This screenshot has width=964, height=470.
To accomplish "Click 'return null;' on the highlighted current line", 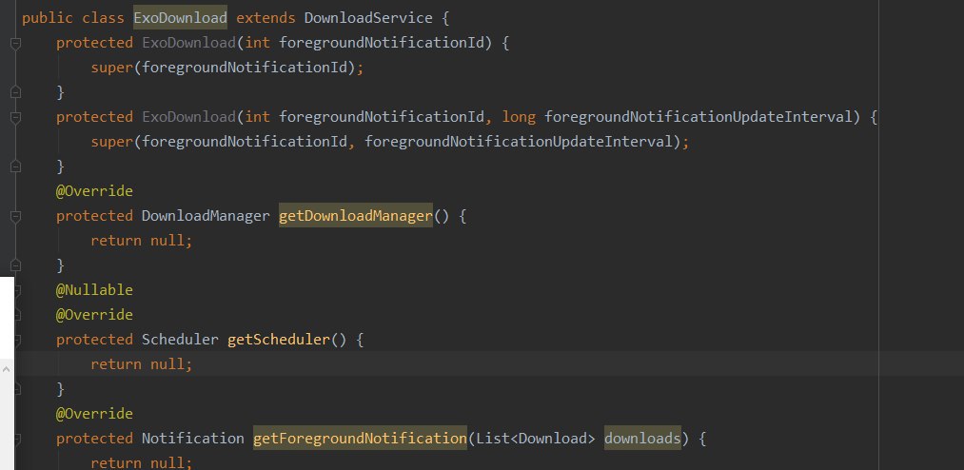I will click(142, 364).
